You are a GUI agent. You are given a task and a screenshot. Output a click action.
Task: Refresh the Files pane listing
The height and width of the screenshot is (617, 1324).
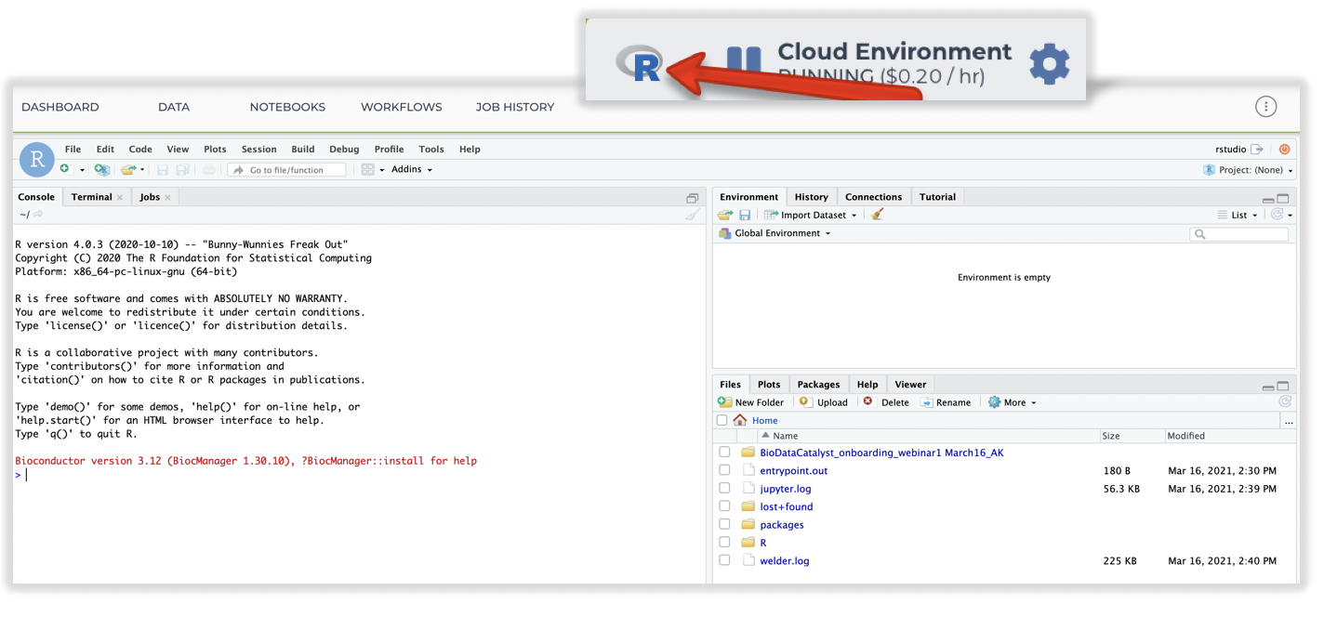tap(1285, 402)
